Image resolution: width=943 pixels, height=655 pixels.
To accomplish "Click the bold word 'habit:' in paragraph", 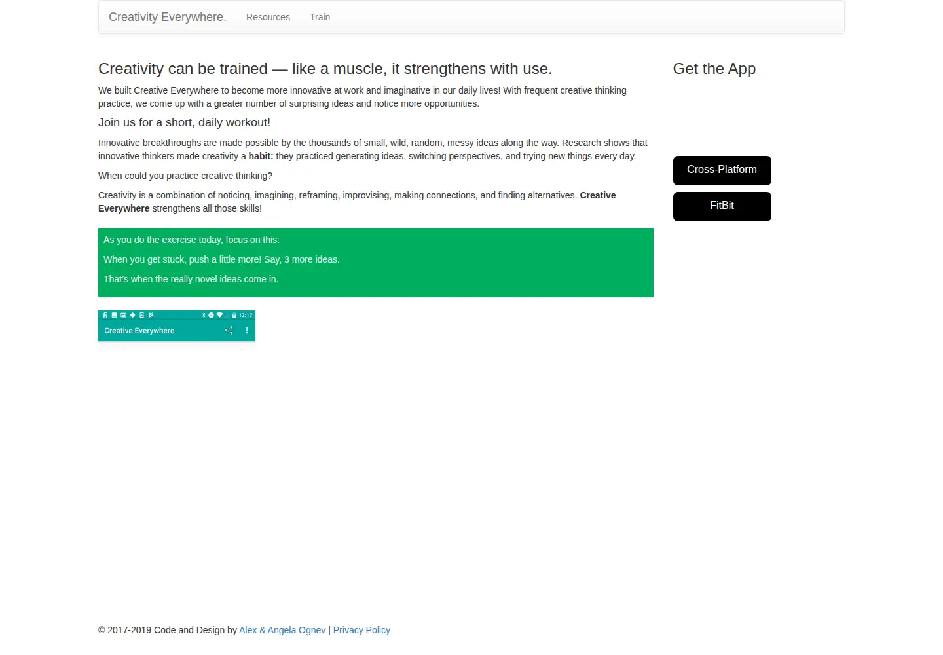I will pyautogui.click(x=261, y=156).
